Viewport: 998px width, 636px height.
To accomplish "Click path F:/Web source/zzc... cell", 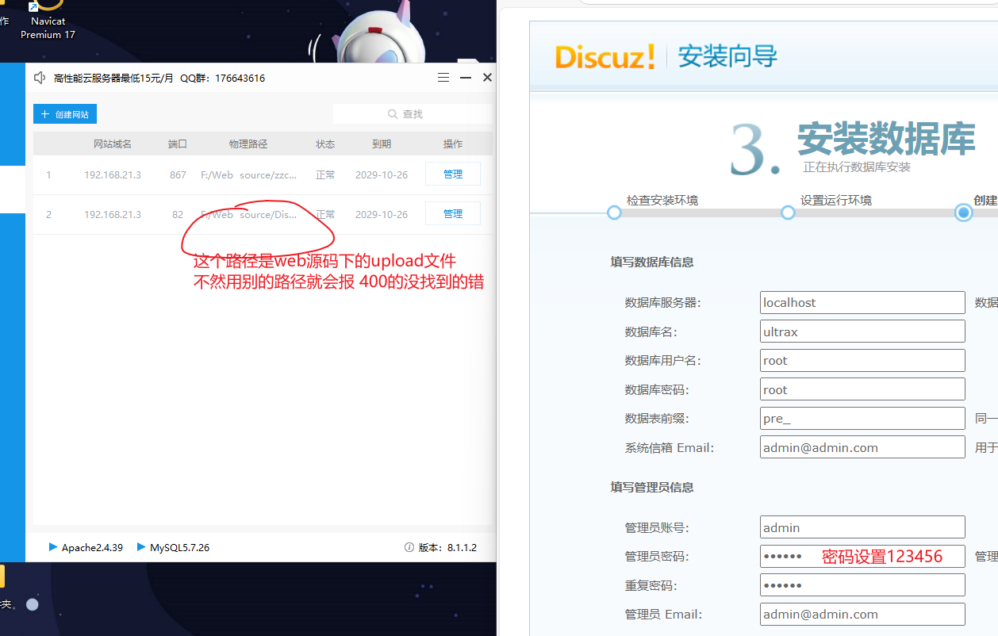I will coord(248,175).
